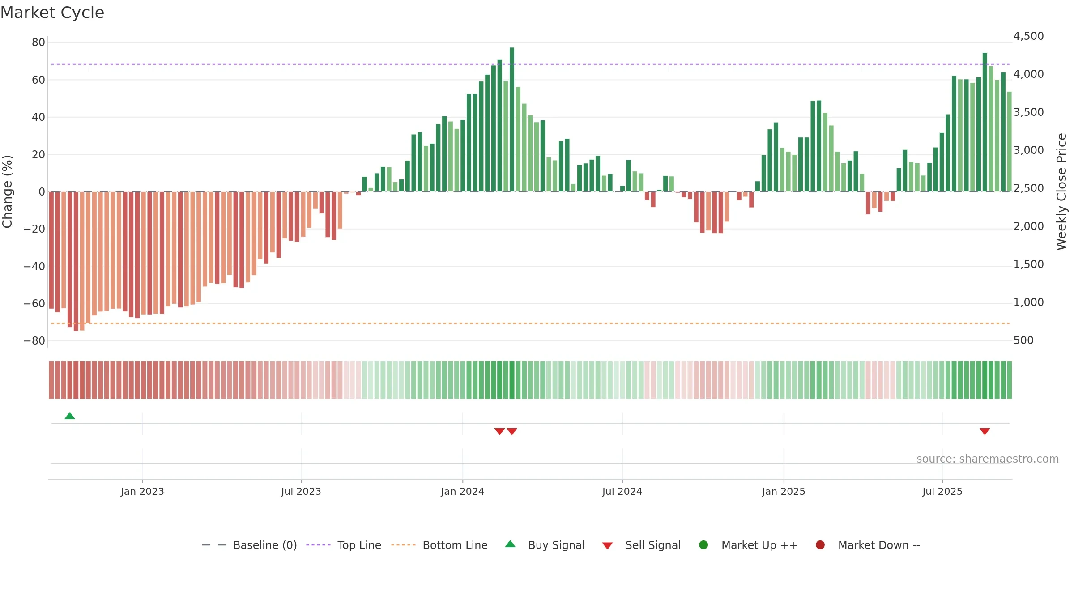Click the Jul 2025 axis label

(x=942, y=491)
